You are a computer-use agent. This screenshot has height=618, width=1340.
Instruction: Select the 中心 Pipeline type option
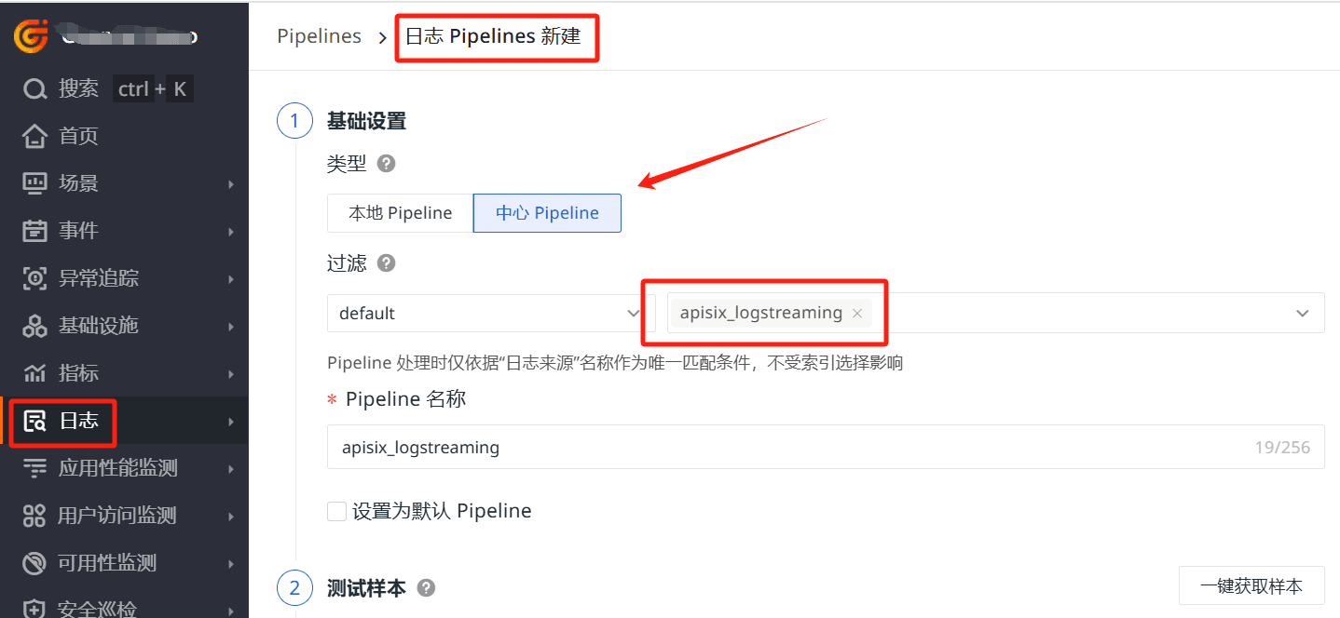tap(547, 213)
